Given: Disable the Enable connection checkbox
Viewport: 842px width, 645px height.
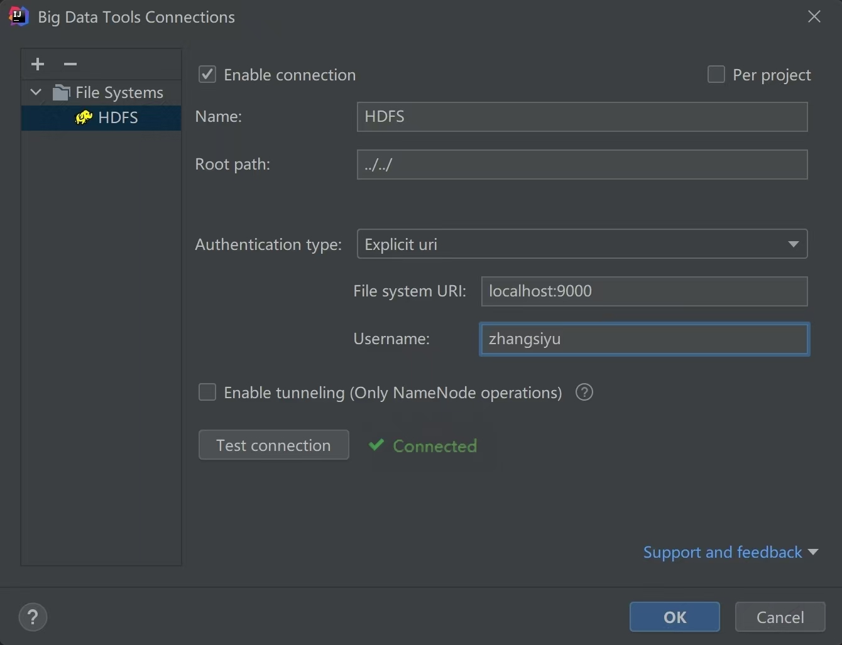Looking at the screenshot, I should (x=207, y=73).
